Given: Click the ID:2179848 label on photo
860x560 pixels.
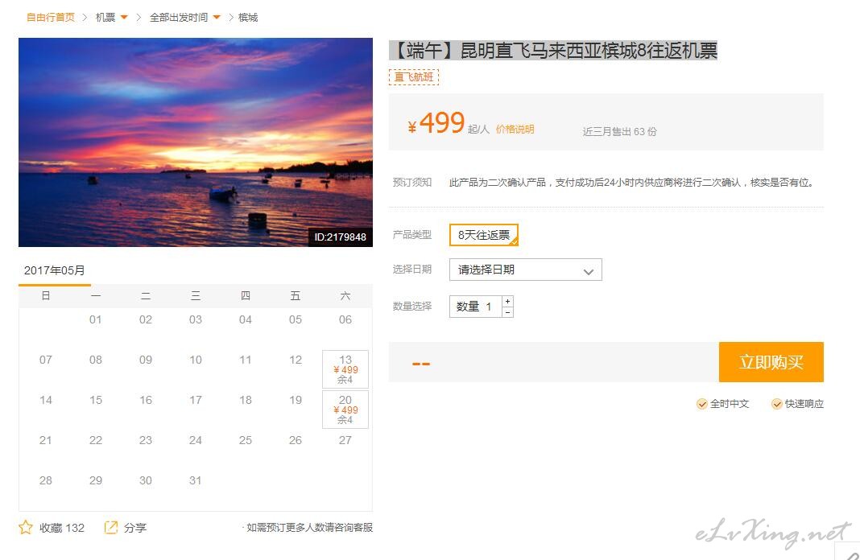Looking at the screenshot, I should (x=340, y=237).
